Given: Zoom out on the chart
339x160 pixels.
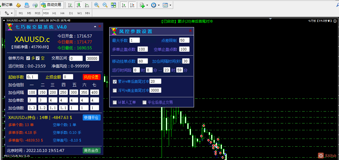Looking at the screenshot, I should (x=105, y=5).
